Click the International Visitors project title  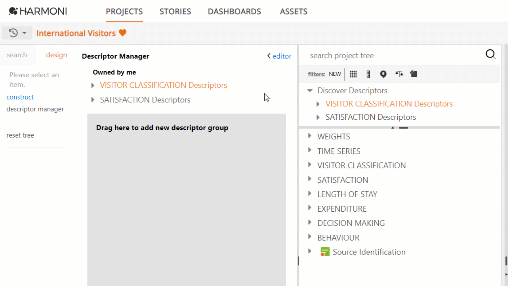click(x=76, y=33)
